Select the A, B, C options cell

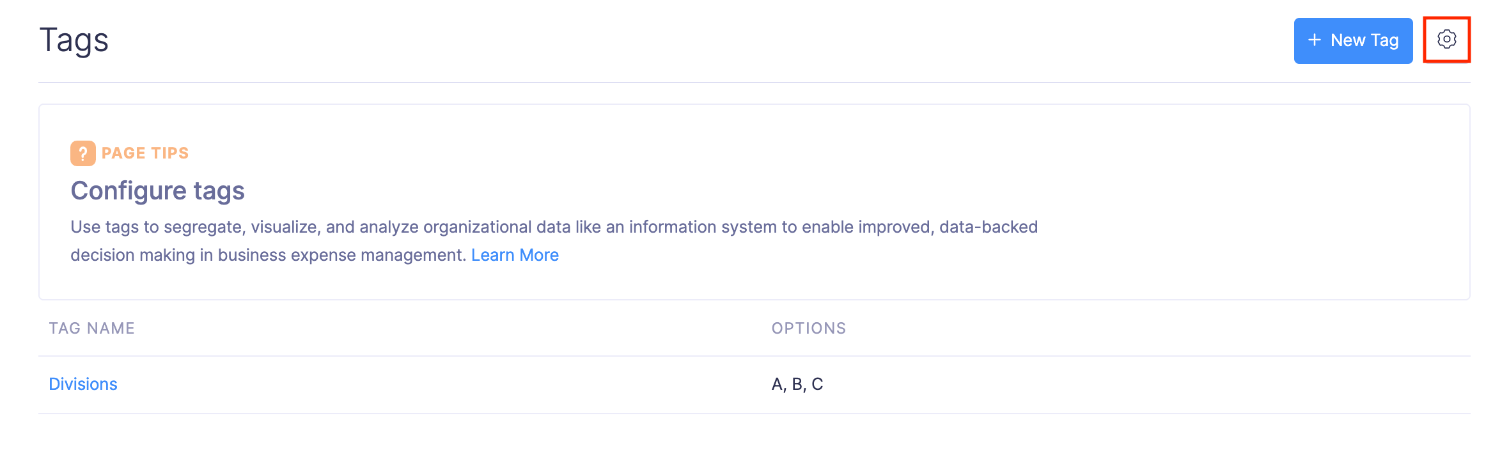point(797,384)
